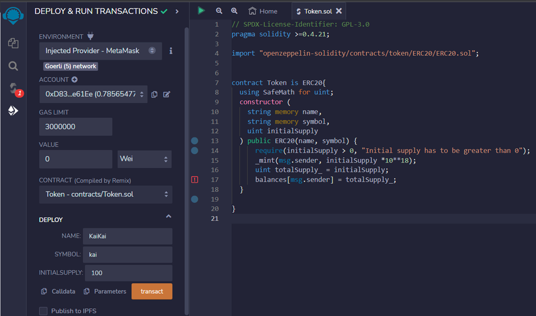The width and height of the screenshot is (536, 316).
Task: Open the Search in files icon
Action: click(13, 66)
